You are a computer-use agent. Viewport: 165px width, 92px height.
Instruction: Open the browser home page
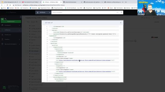(10, 5)
